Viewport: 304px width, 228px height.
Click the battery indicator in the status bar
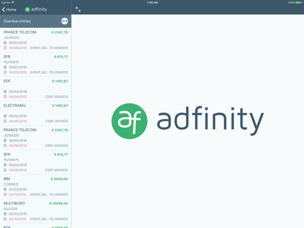click(x=298, y=3)
